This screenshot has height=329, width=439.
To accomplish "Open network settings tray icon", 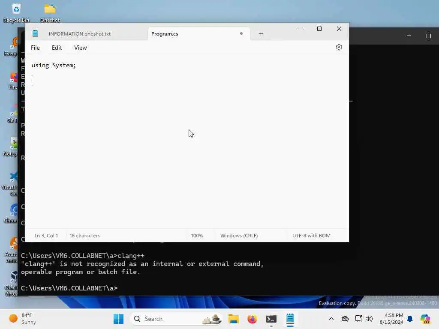I will click(358, 319).
